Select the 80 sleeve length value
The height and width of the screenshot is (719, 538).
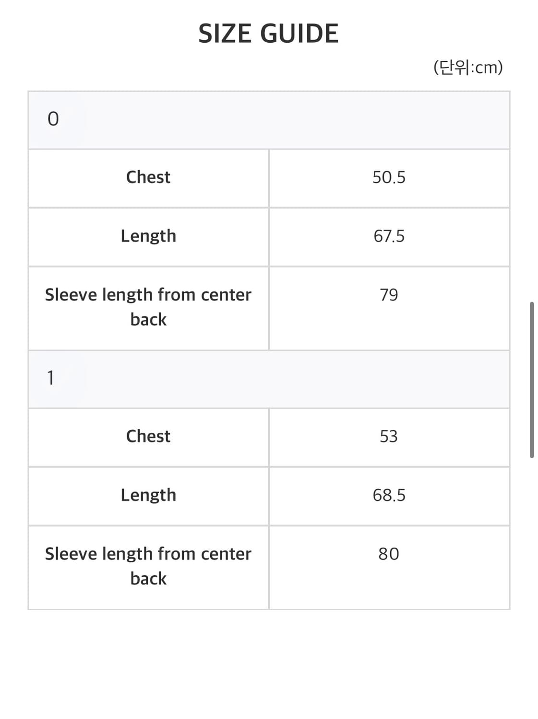point(389,554)
